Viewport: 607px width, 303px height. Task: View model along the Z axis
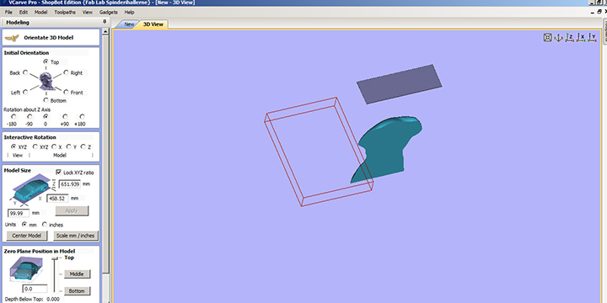pyautogui.click(x=569, y=38)
